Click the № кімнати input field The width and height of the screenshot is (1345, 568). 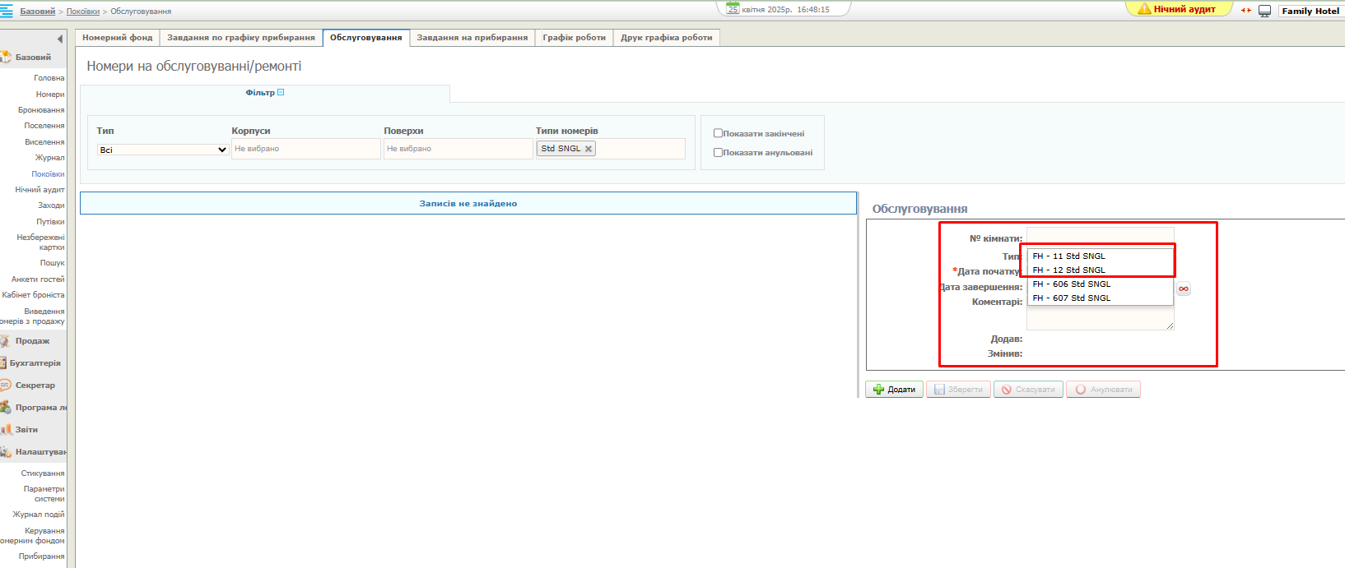1100,237
